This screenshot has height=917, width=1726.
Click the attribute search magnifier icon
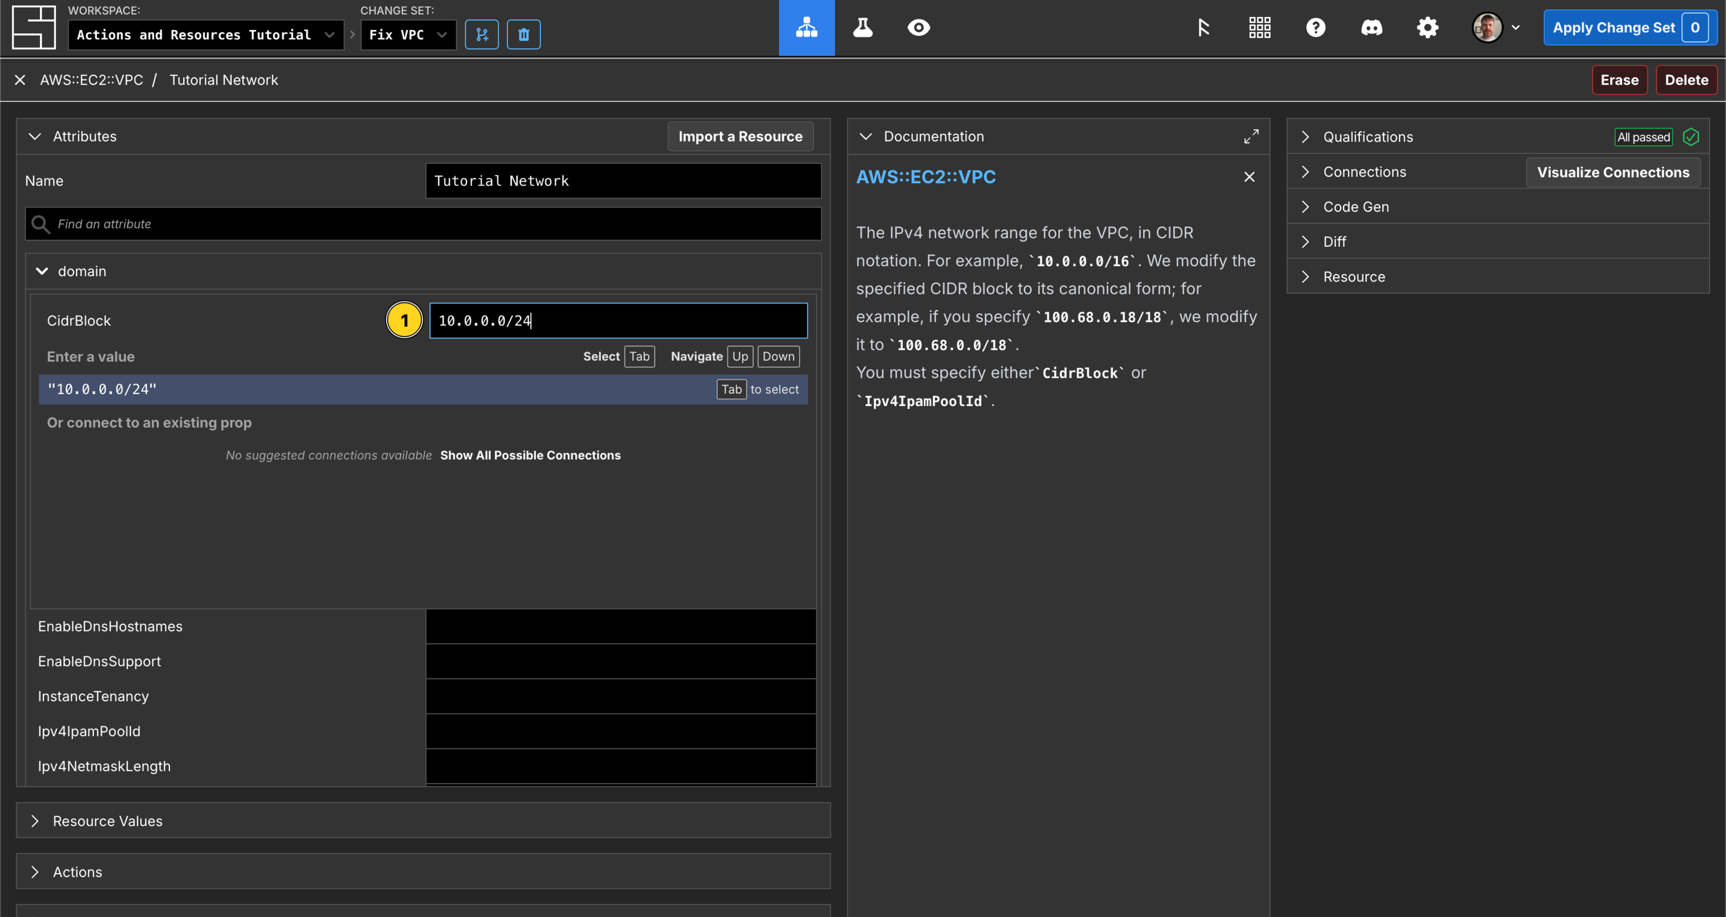41,224
